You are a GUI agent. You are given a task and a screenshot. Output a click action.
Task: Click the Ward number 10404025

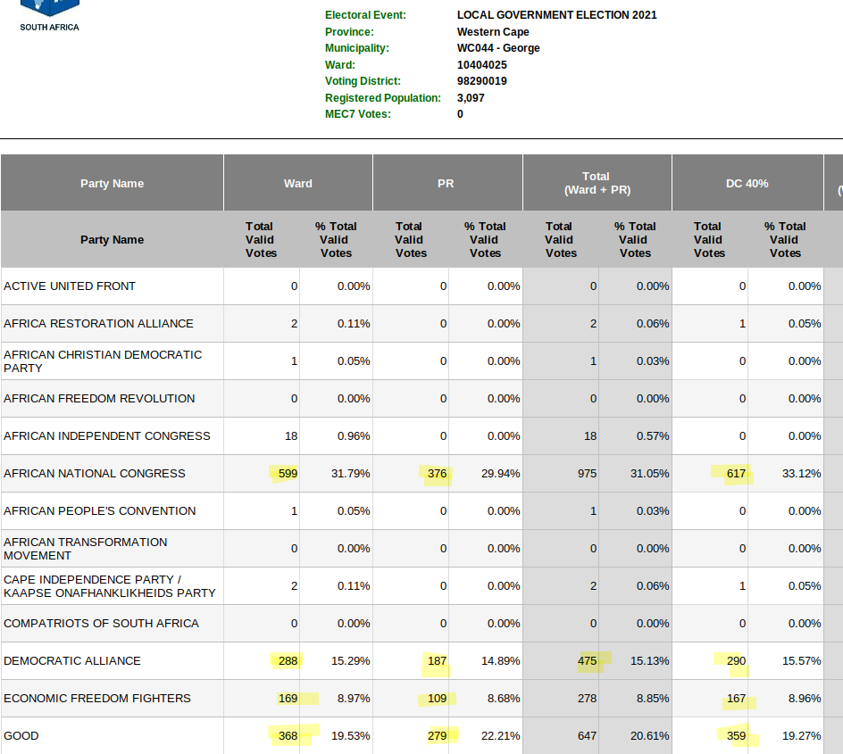[x=481, y=65]
